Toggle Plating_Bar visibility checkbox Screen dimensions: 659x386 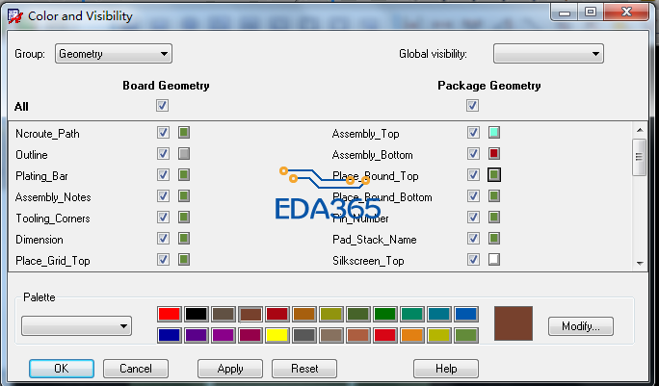coord(163,175)
